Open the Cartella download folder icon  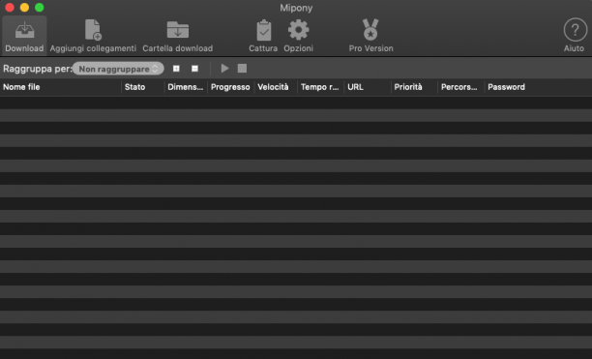[177, 30]
